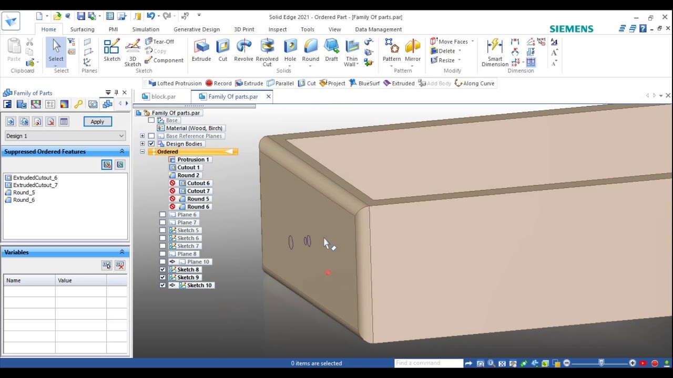Viewport: 673px width, 378px height.
Task: Select the Smart Dimension tool
Action: (x=495, y=52)
